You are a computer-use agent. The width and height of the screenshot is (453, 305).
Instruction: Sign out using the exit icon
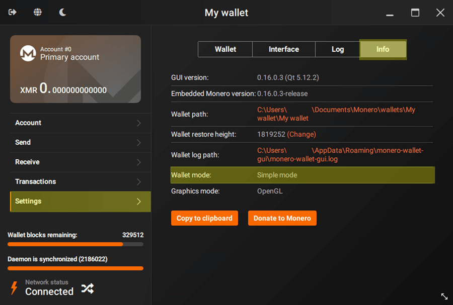coord(12,12)
